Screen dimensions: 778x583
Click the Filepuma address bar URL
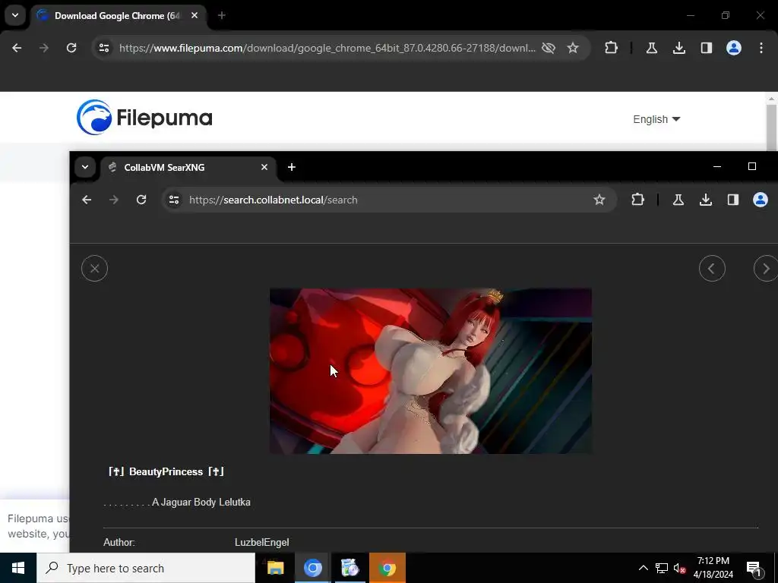[x=327, y=48]
